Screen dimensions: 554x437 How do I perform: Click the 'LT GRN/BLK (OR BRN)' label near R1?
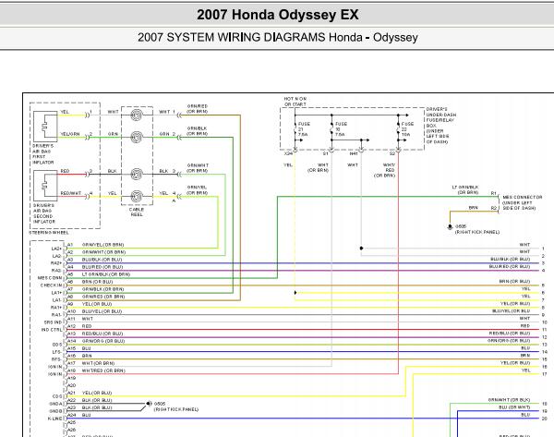(x=465, y=190)
